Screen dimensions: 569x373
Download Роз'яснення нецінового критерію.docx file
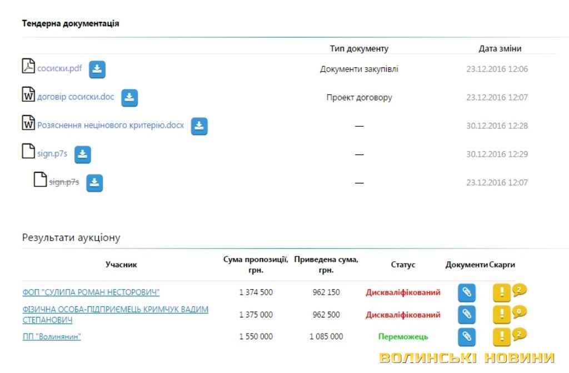tap(199, 126)
